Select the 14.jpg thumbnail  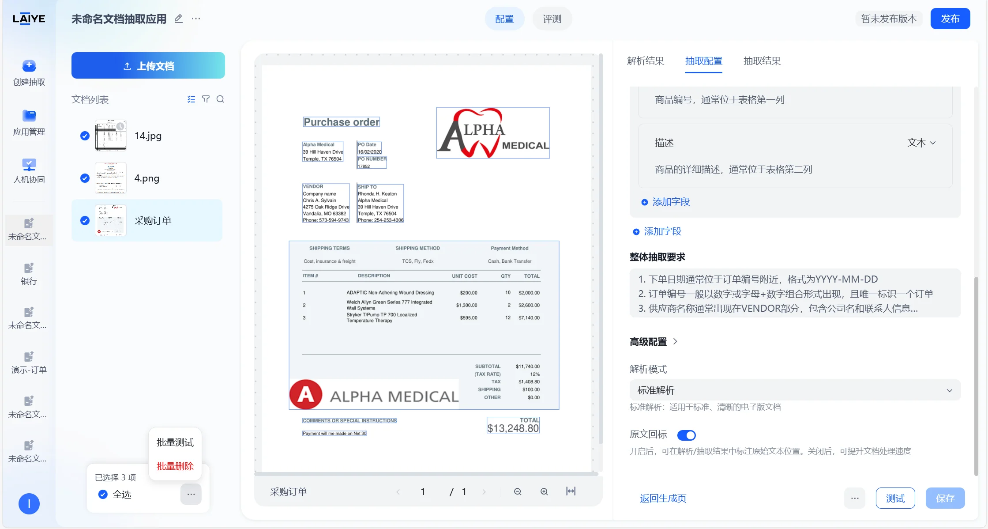tap(111, 136)
